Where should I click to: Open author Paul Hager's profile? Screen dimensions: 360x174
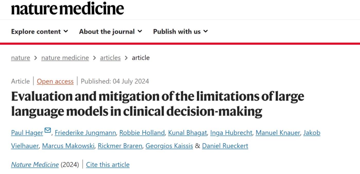coord(27,133)
